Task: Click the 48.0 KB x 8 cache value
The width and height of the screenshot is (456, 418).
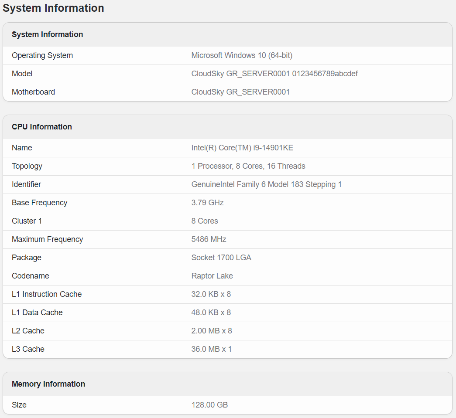Action: click(x=211, y=313)
